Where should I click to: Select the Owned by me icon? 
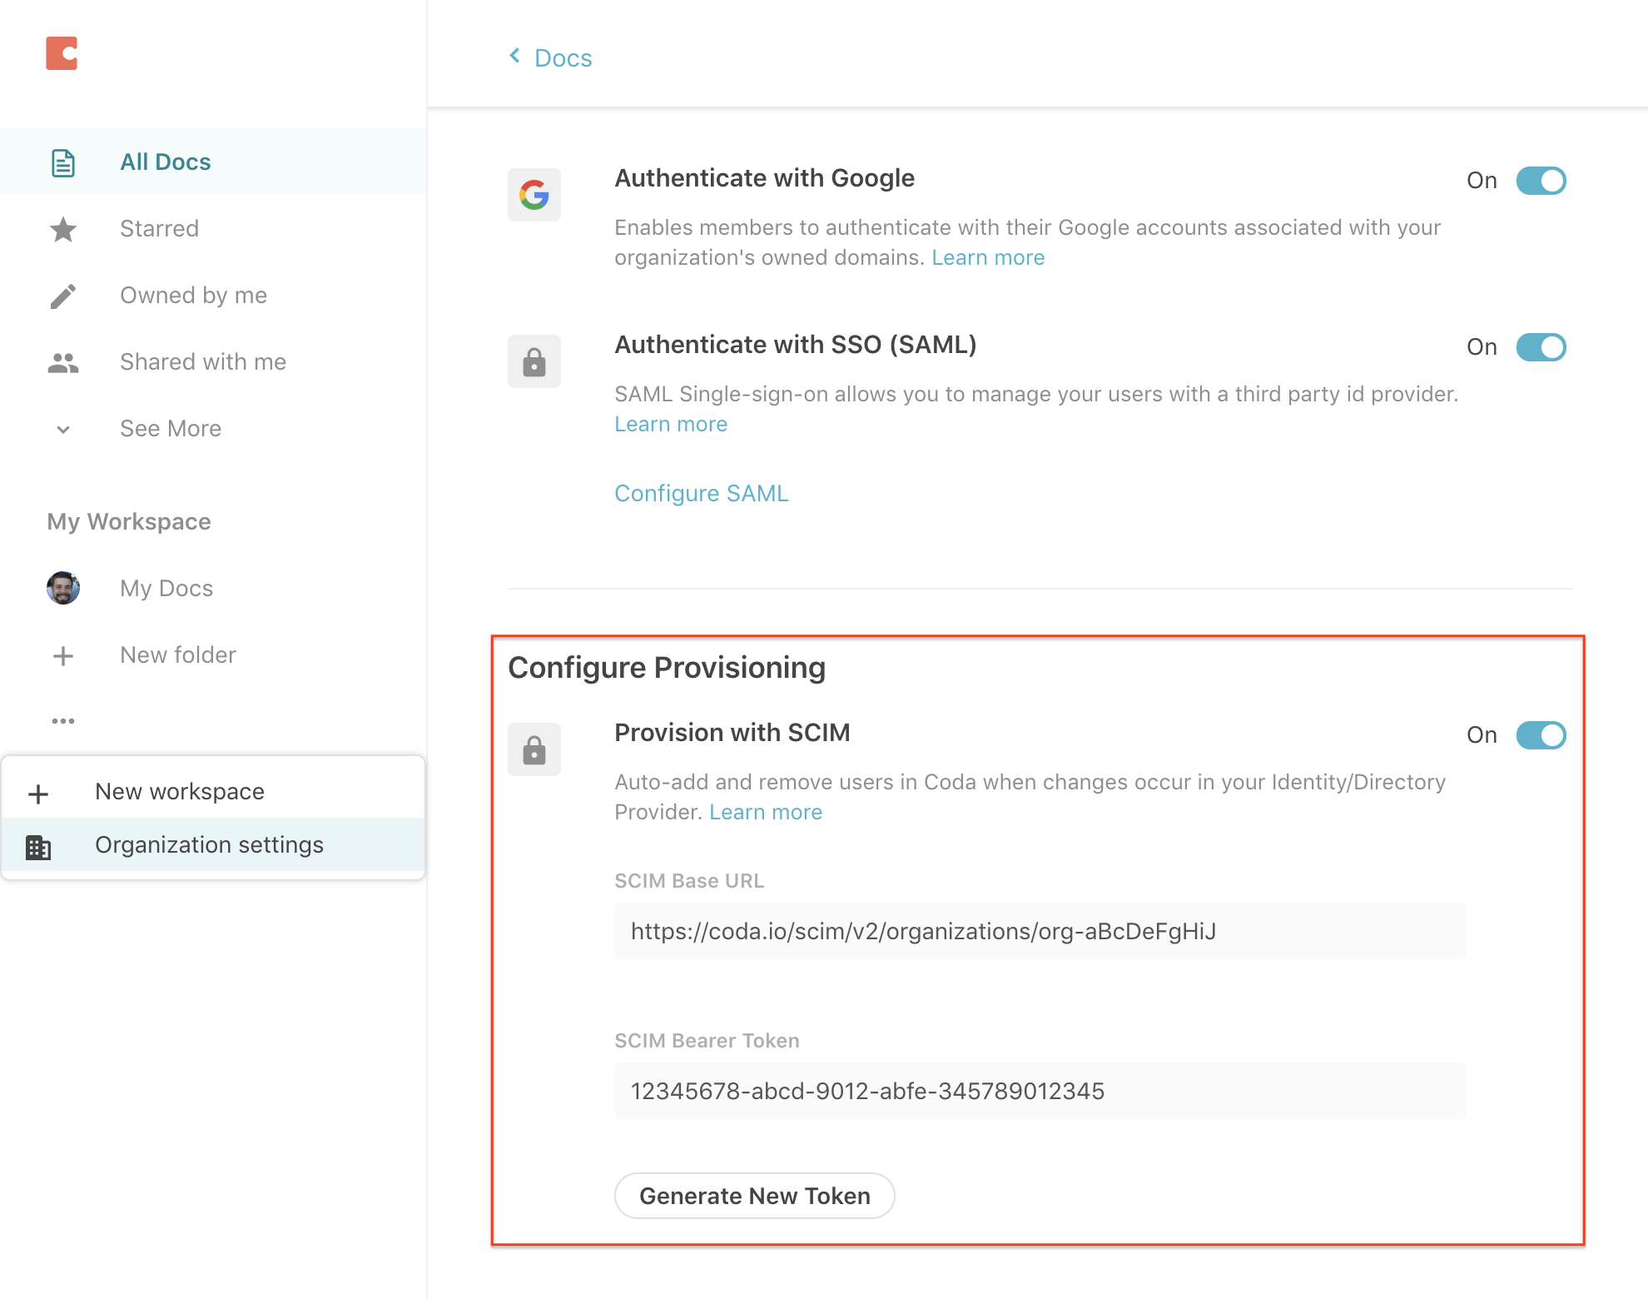coord(64,296)
